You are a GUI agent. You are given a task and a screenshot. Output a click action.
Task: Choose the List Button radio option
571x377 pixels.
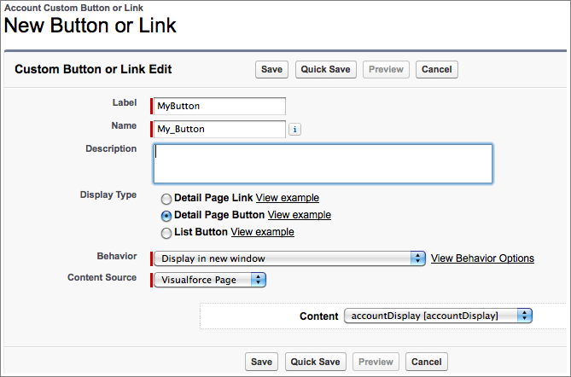166,233
